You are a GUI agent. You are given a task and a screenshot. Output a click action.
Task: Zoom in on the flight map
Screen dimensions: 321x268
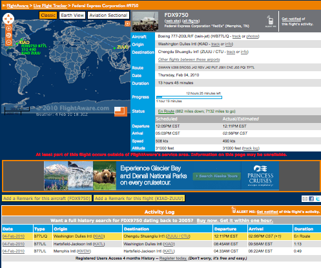click(8, 28)
